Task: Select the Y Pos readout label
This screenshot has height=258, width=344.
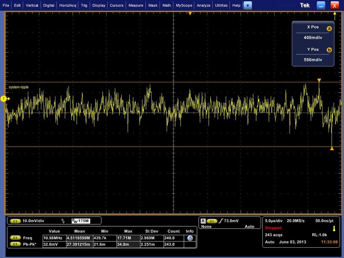Action: [313, 49]
